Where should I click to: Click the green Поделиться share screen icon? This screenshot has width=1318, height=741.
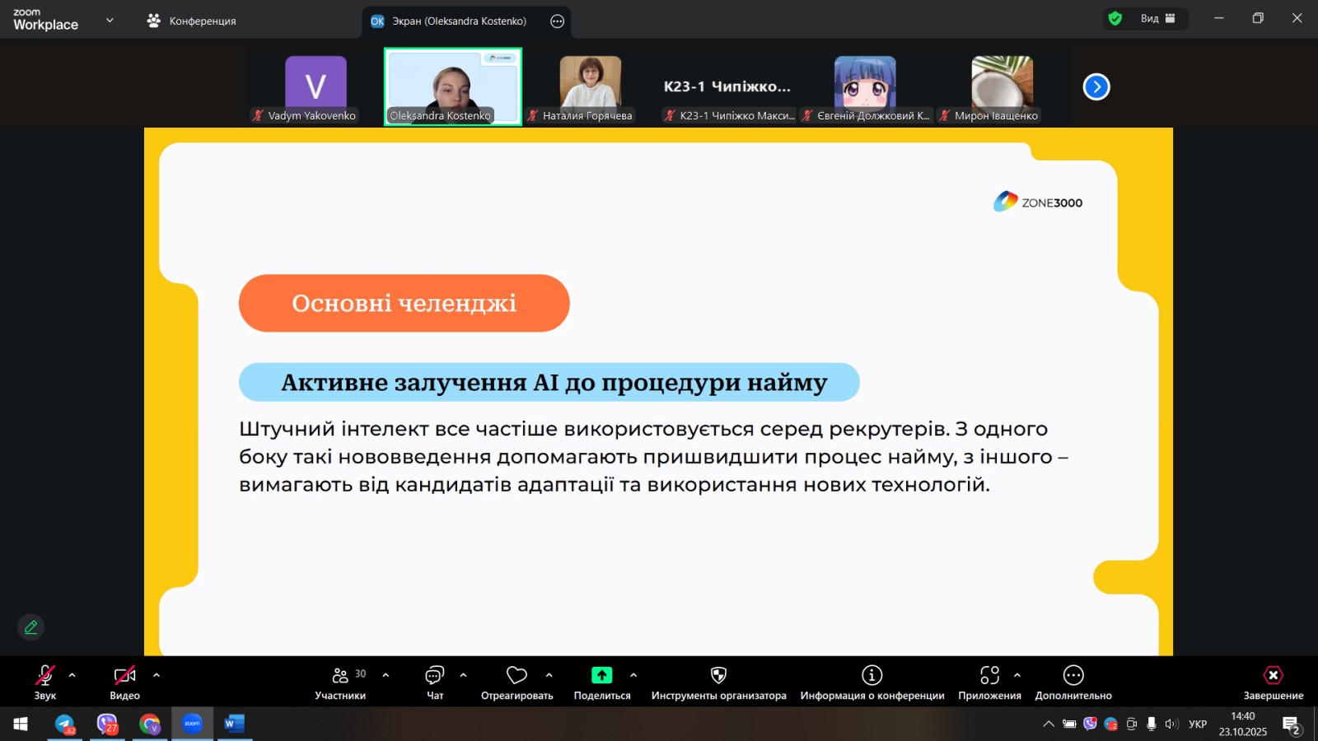tap(601, 676)
